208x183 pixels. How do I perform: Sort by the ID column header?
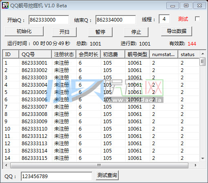[11, 54]
